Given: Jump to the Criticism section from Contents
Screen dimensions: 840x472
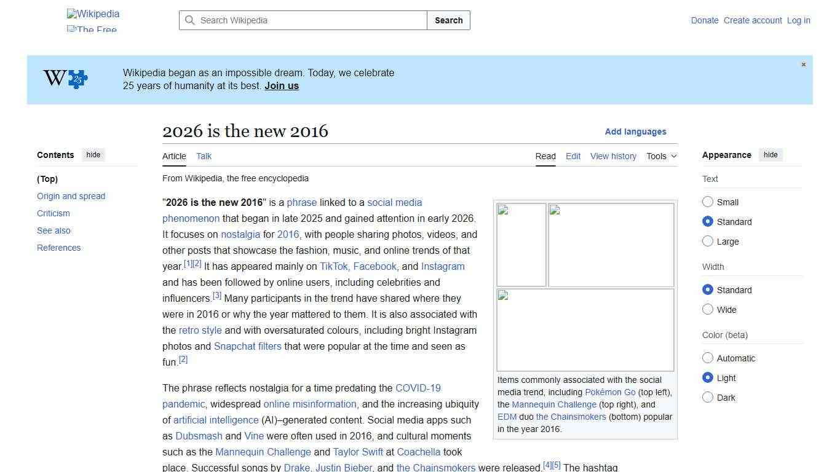Looking at the screenshot, I should 53,213.
